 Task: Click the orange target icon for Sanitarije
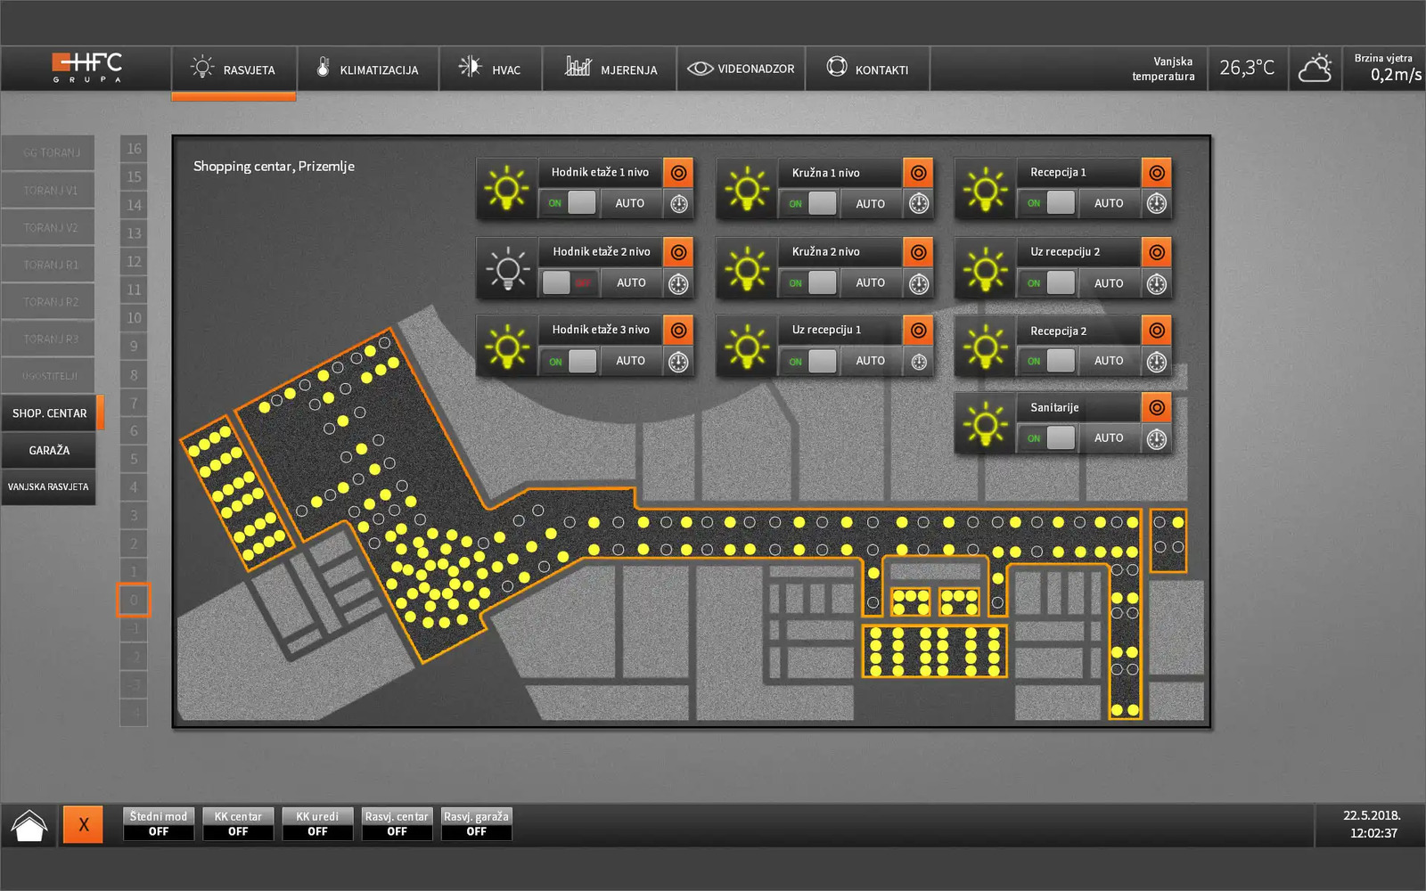click(x=1156, y=408)
